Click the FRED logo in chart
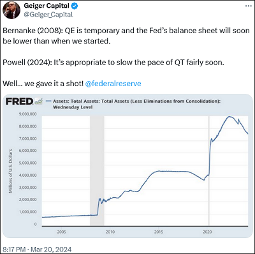 (19, 101)
